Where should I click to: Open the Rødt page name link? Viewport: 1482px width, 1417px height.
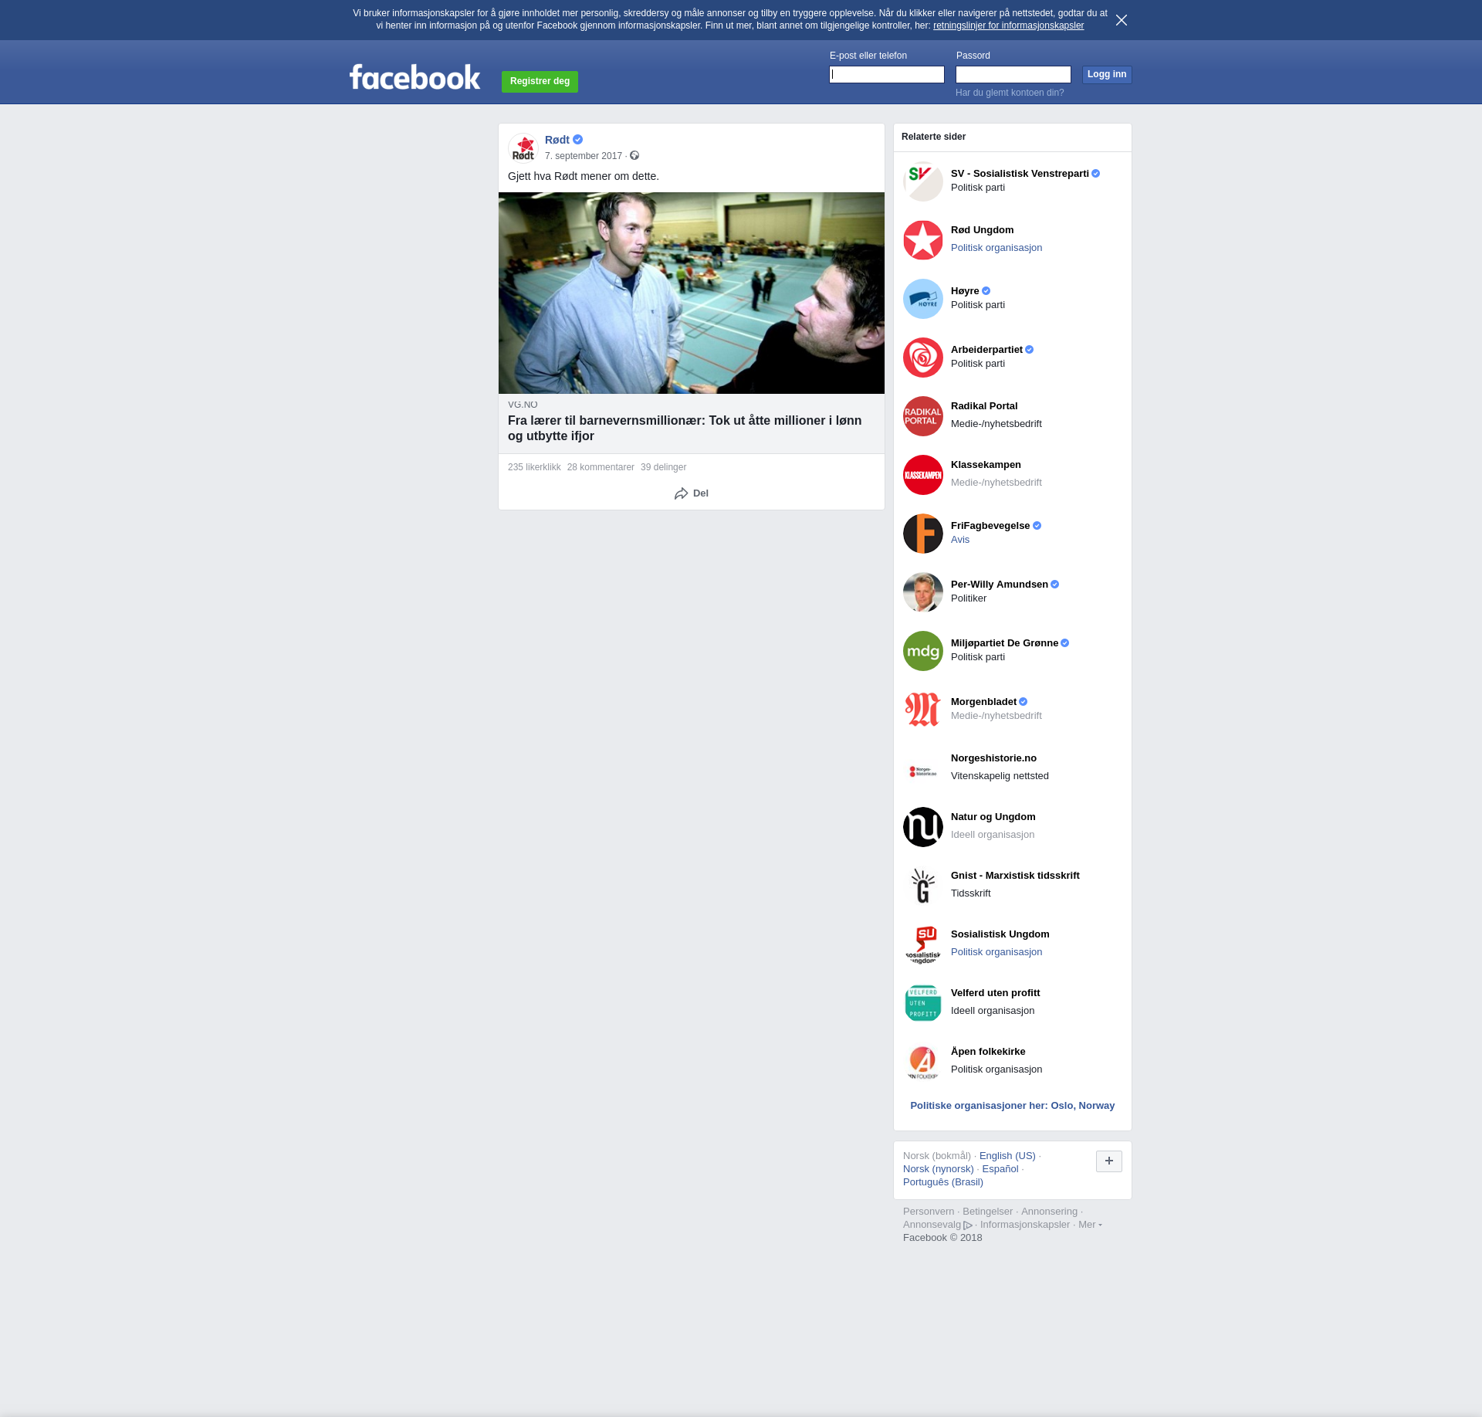coord(557,140)
